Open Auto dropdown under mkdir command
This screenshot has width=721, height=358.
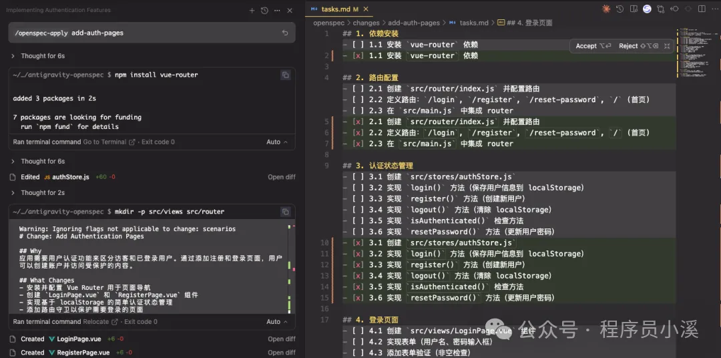click(277, 322)
